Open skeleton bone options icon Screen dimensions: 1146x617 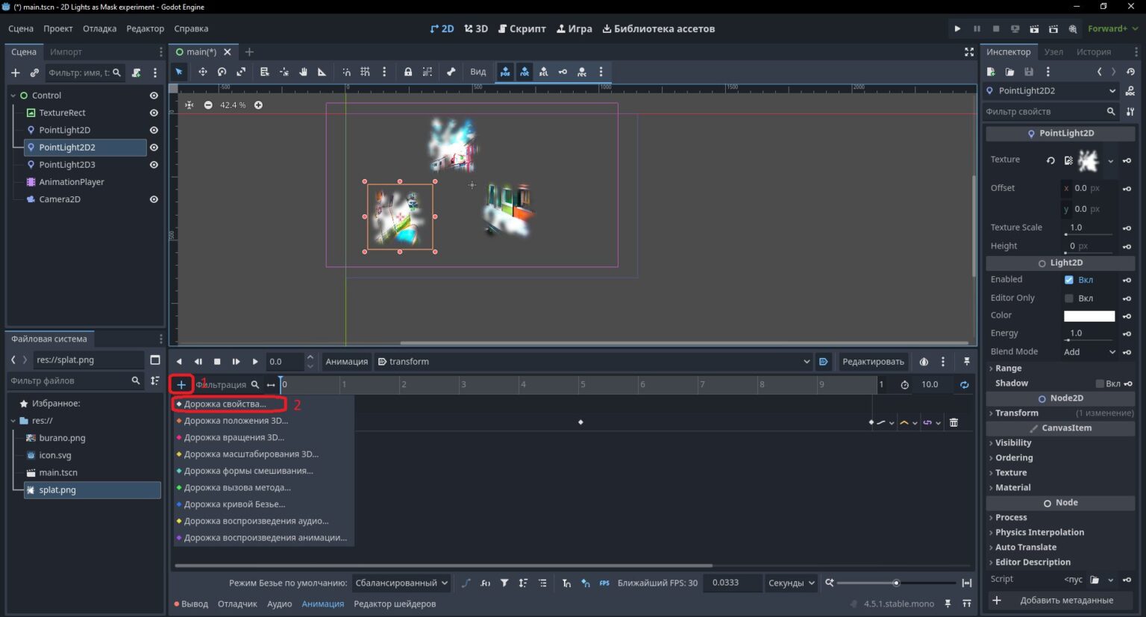point(451,72)
